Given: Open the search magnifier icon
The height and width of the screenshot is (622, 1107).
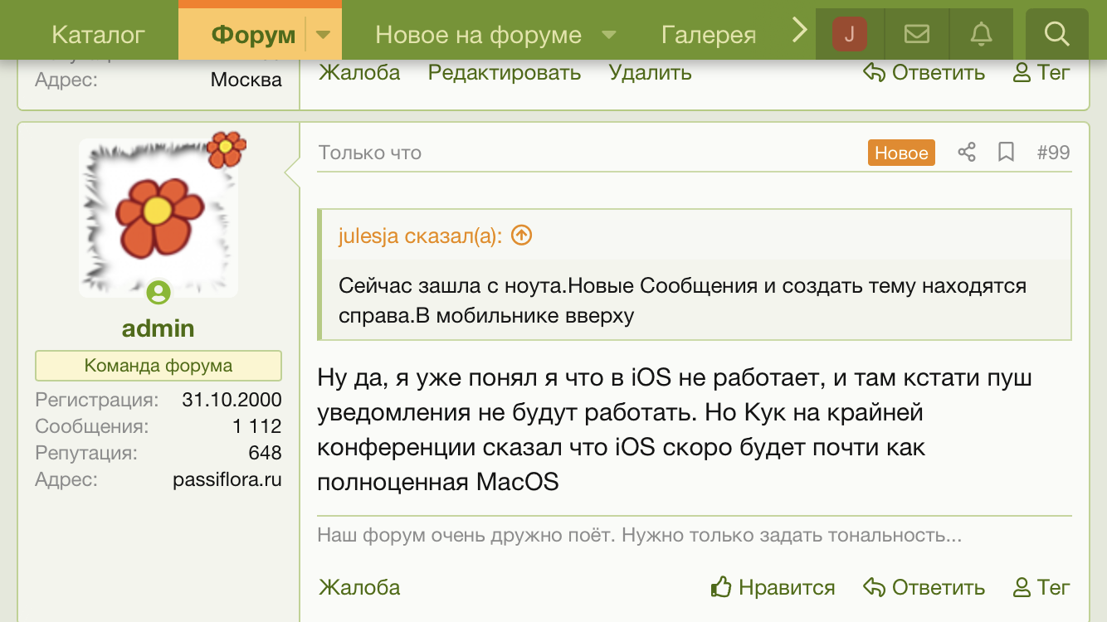Looking at the screenshot, I should [x=1056, y=34].
